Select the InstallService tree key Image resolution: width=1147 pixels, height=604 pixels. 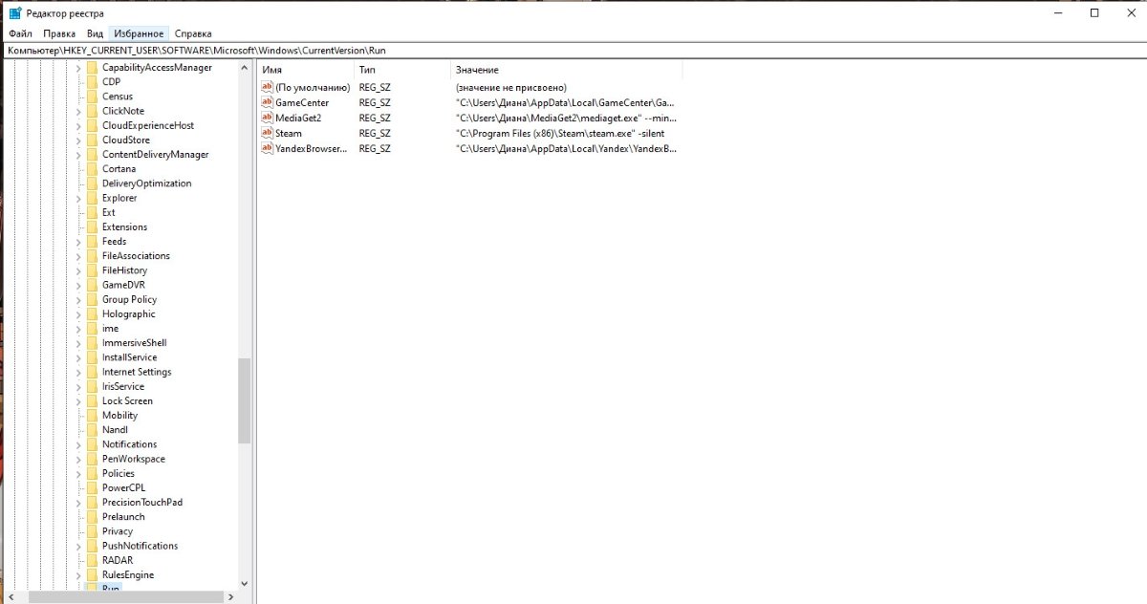(129, 357)
